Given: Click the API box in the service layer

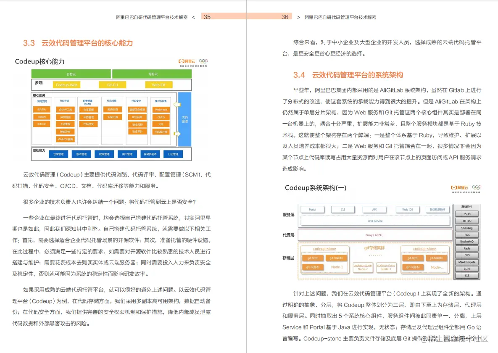Looking at the screenshot, I should [374, 210].
